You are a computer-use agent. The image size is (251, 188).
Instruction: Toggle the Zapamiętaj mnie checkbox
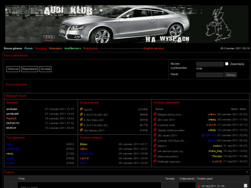pos(227,64)
